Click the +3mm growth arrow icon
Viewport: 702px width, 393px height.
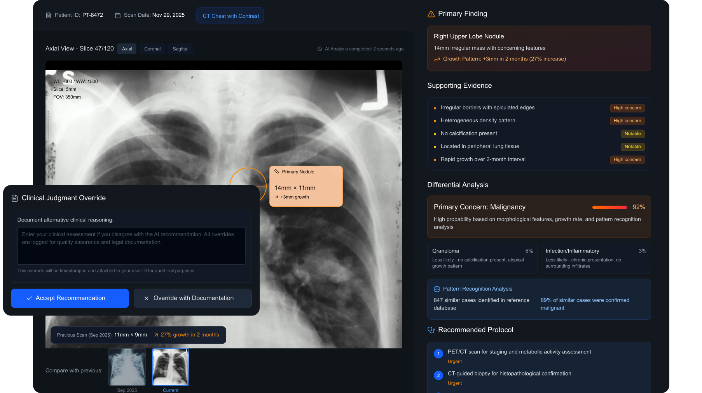[277, 197]
